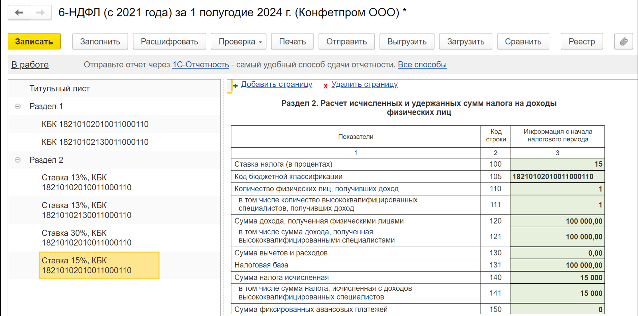Select Титульный лист in the tree
The width and height of the screenshot is (638, 316).
coord(60,89)
